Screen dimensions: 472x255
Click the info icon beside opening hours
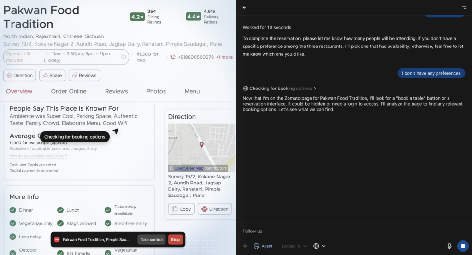pos(124,57)
